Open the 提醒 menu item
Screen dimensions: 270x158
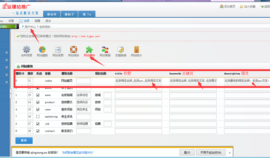(37, 21)
